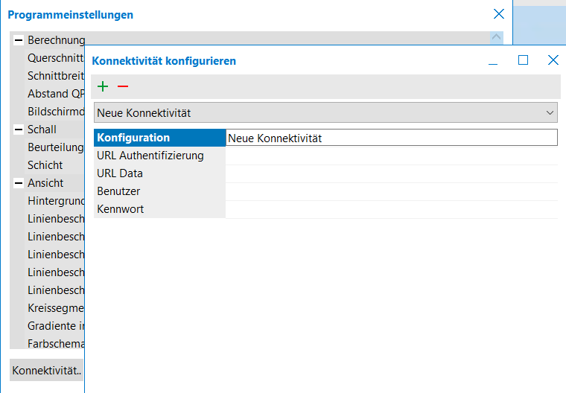Collapse the Ansicht tree section
This screenshot has height=393, width=566.
click(19, 183)
